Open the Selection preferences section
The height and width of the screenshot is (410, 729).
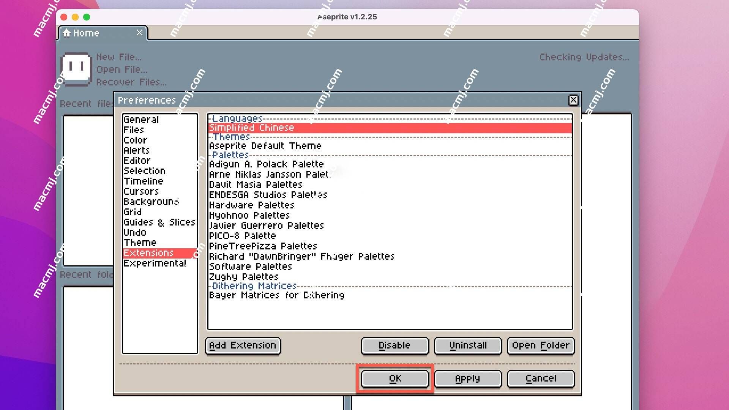pyautogui.click(x=160, y=171)
